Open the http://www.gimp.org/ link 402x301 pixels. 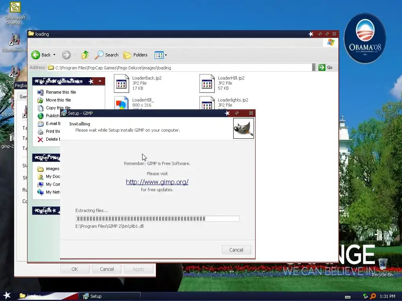pos(157,182)
